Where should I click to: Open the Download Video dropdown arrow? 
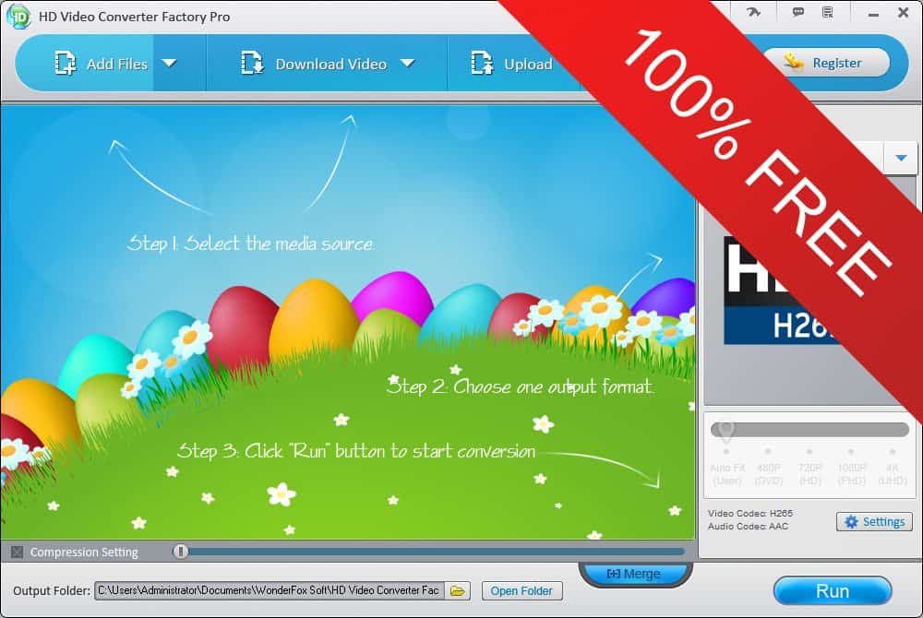click(407, 63)
